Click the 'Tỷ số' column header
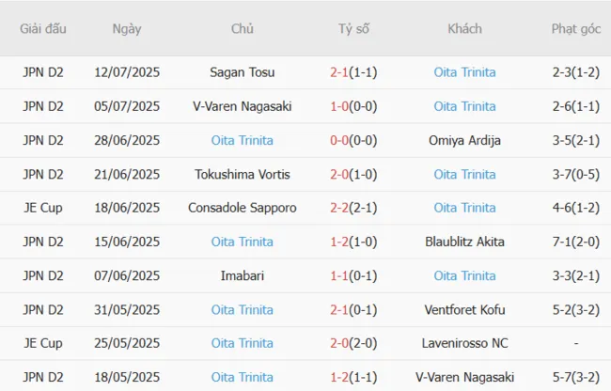611x391 pixels. click(x=353, y=29)
